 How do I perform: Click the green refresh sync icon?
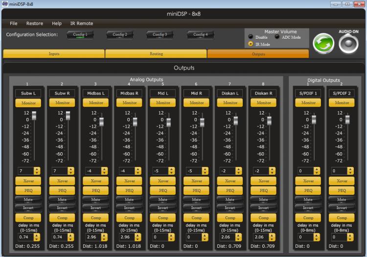coord(323,44)
